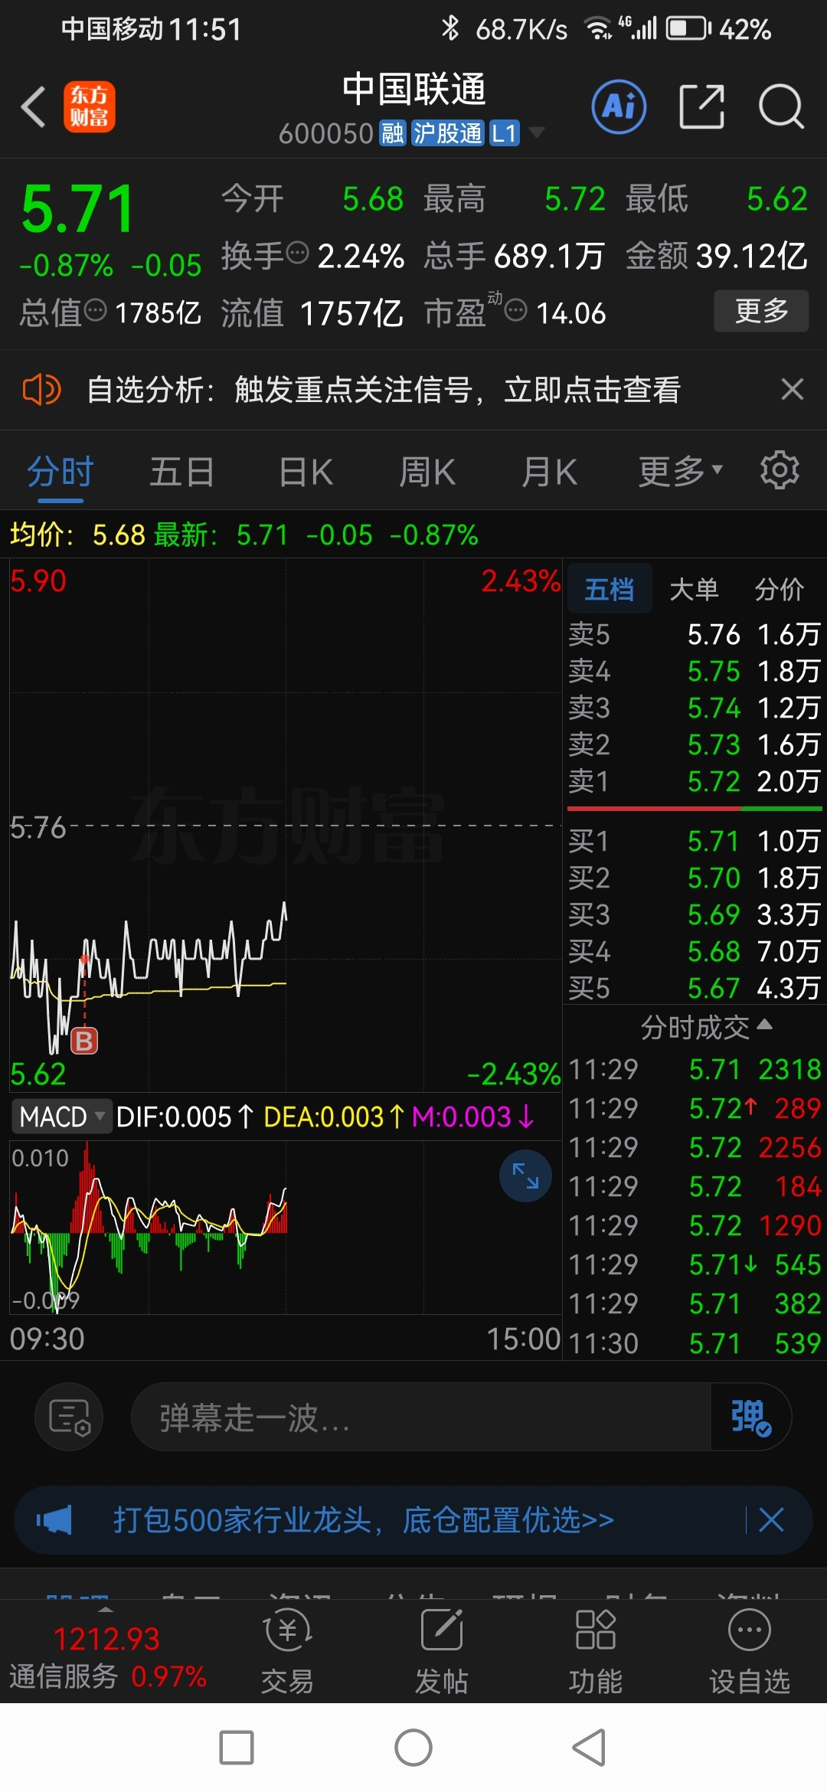Tap the 11:30 5.71 539 trade row
The image size is (827, 1792).
[x=694, y=1343]
